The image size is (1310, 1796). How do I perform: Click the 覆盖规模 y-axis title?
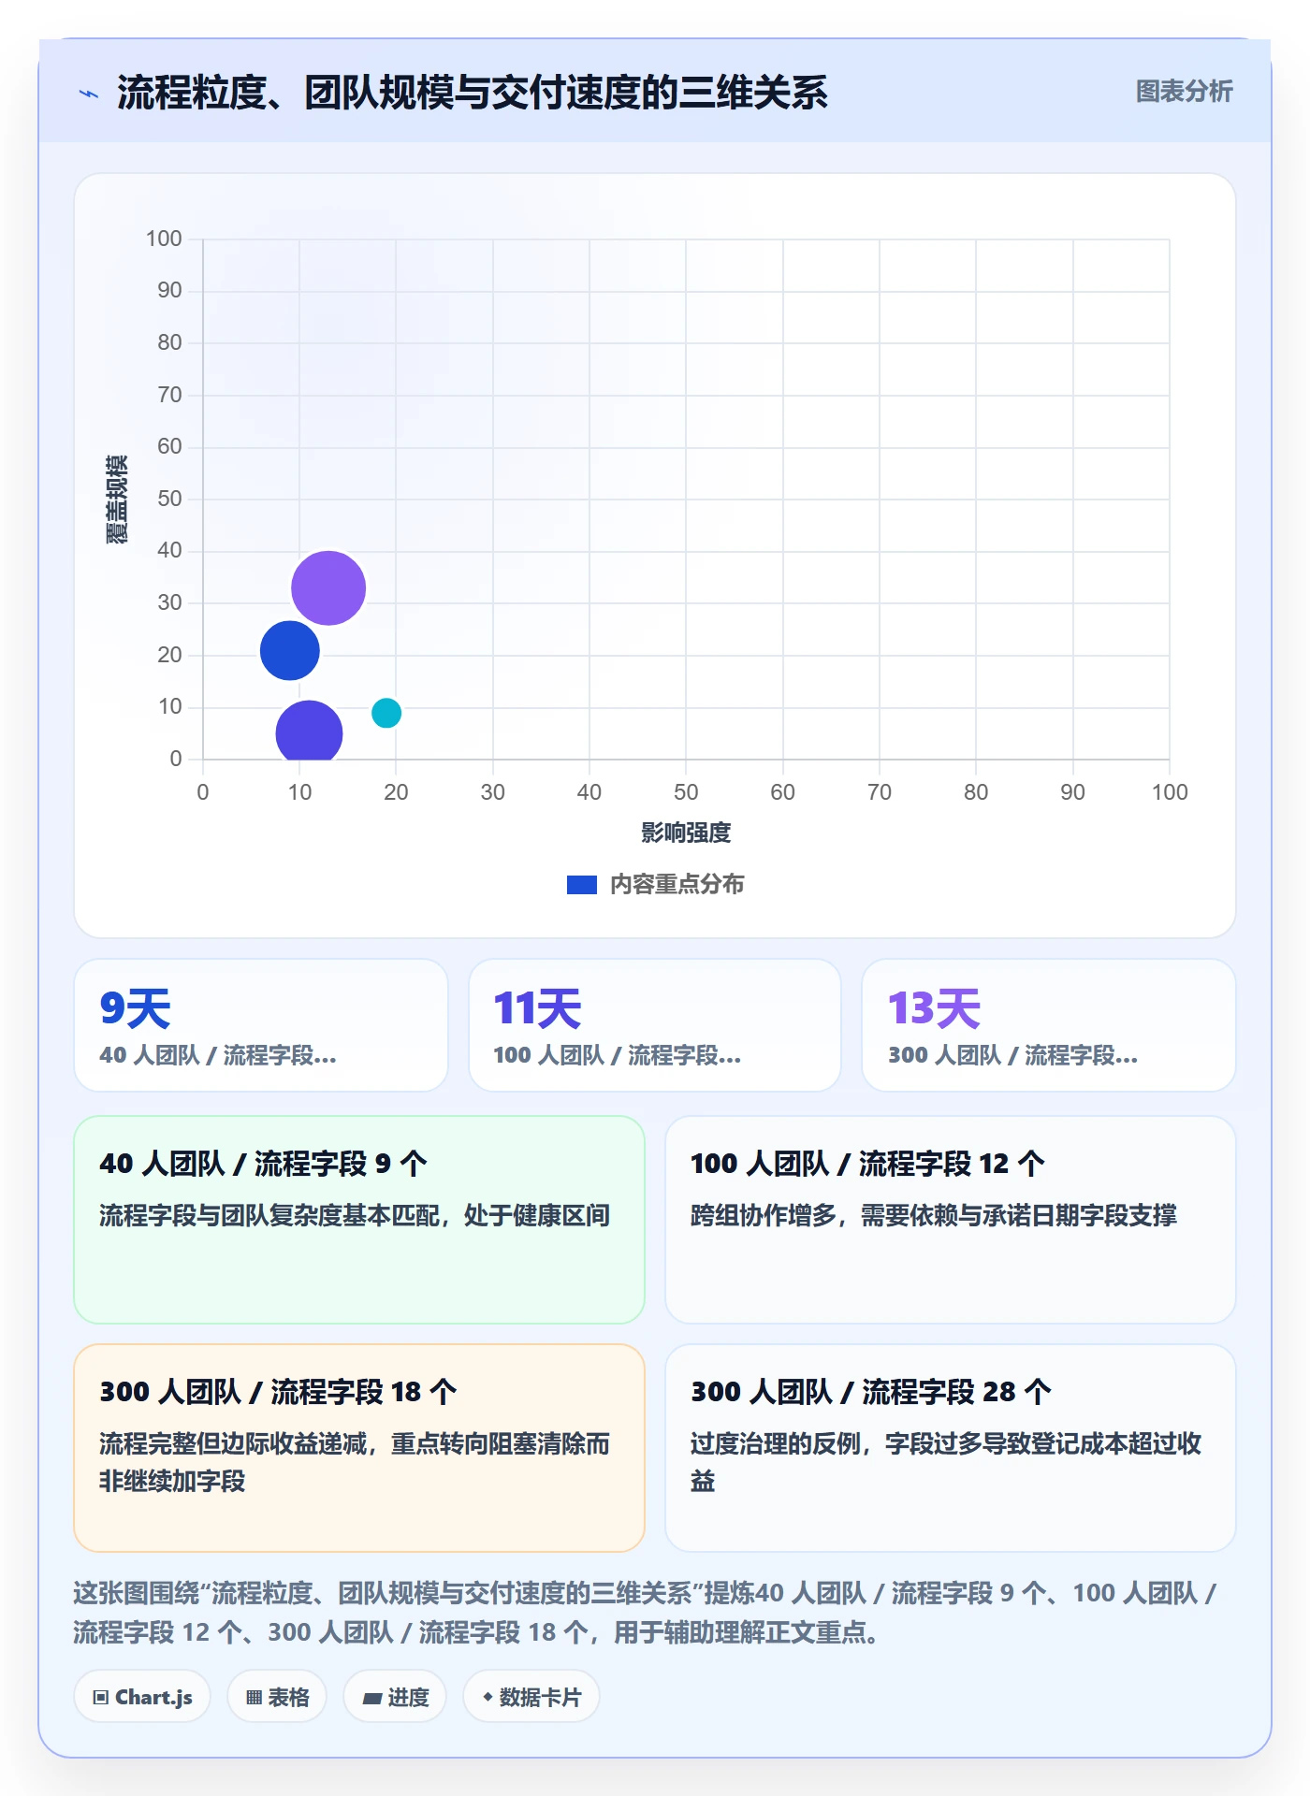(x=117, y=500)
